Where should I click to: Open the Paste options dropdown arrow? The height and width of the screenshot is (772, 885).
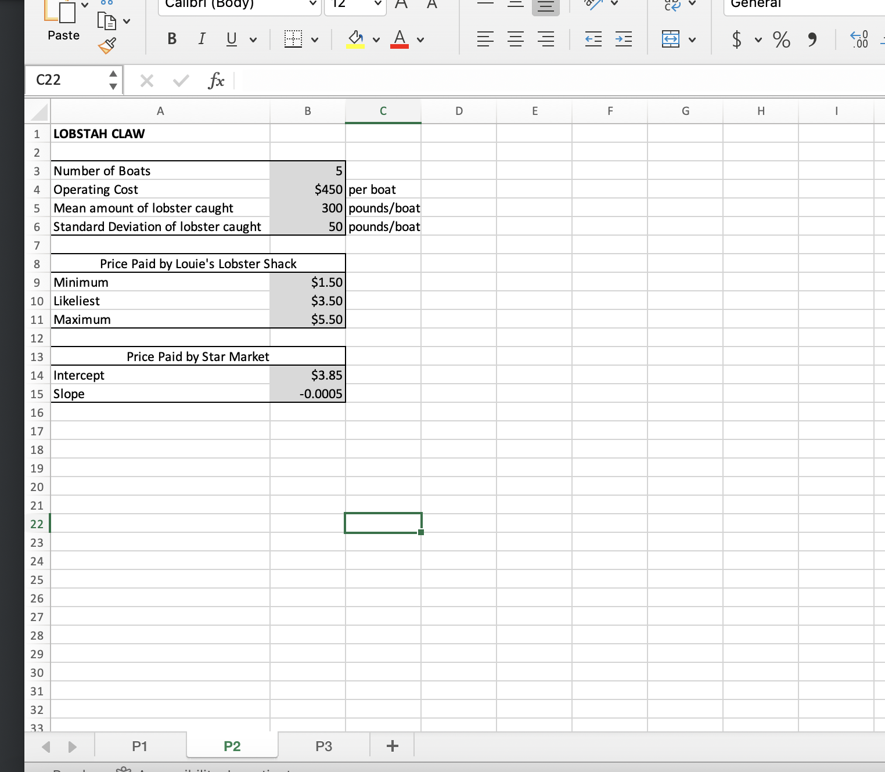(85, 6)
